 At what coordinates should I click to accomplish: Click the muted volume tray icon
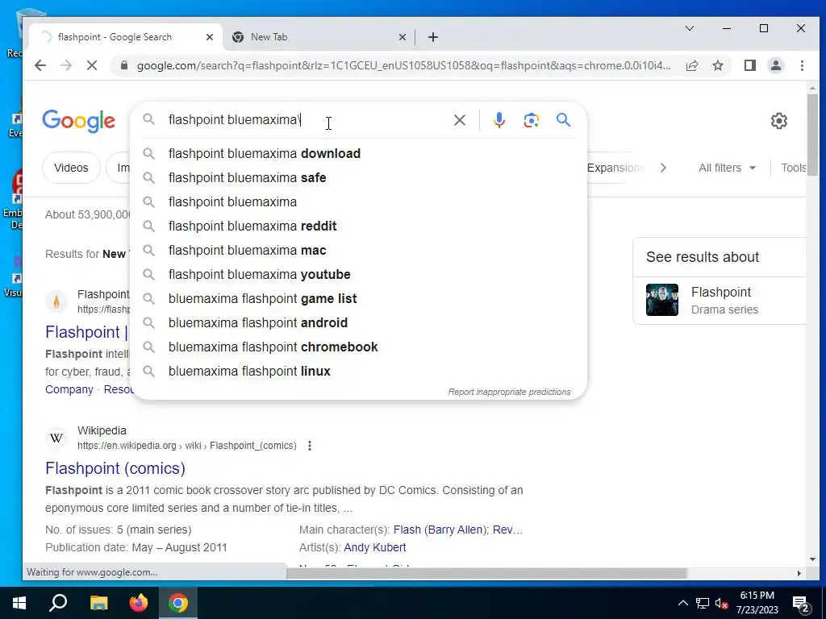[x=722, y=603]
